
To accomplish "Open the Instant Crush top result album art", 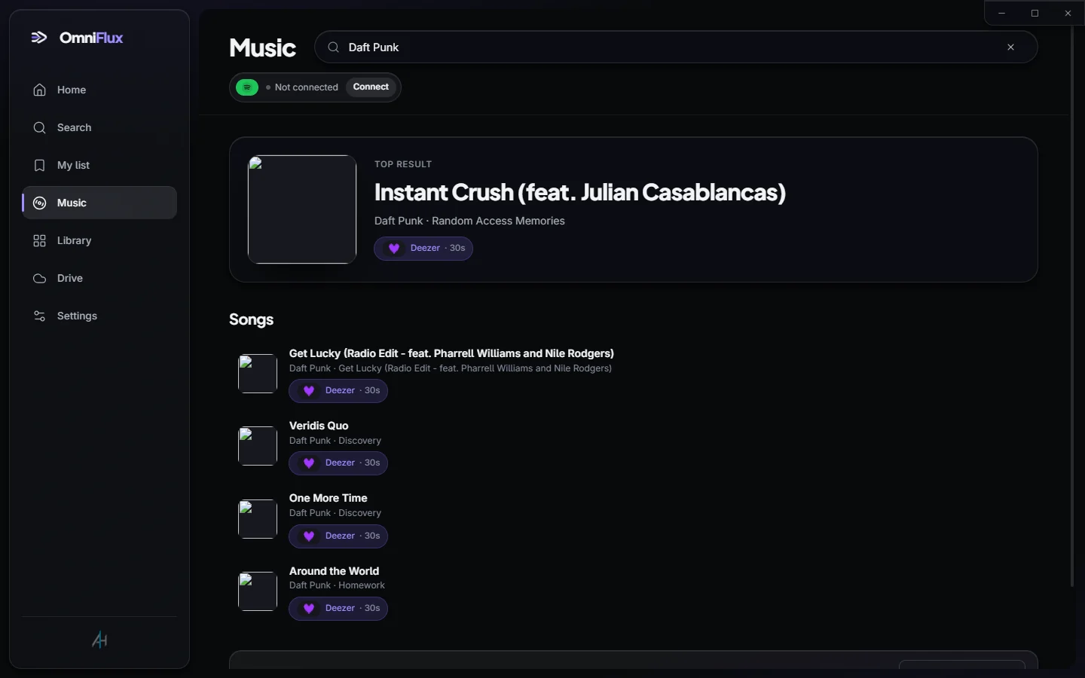I will pyautogui.click(x=302, y=209).
